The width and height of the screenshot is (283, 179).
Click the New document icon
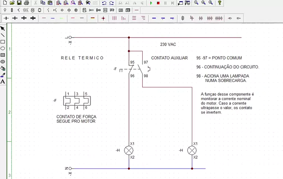point(5,3)
